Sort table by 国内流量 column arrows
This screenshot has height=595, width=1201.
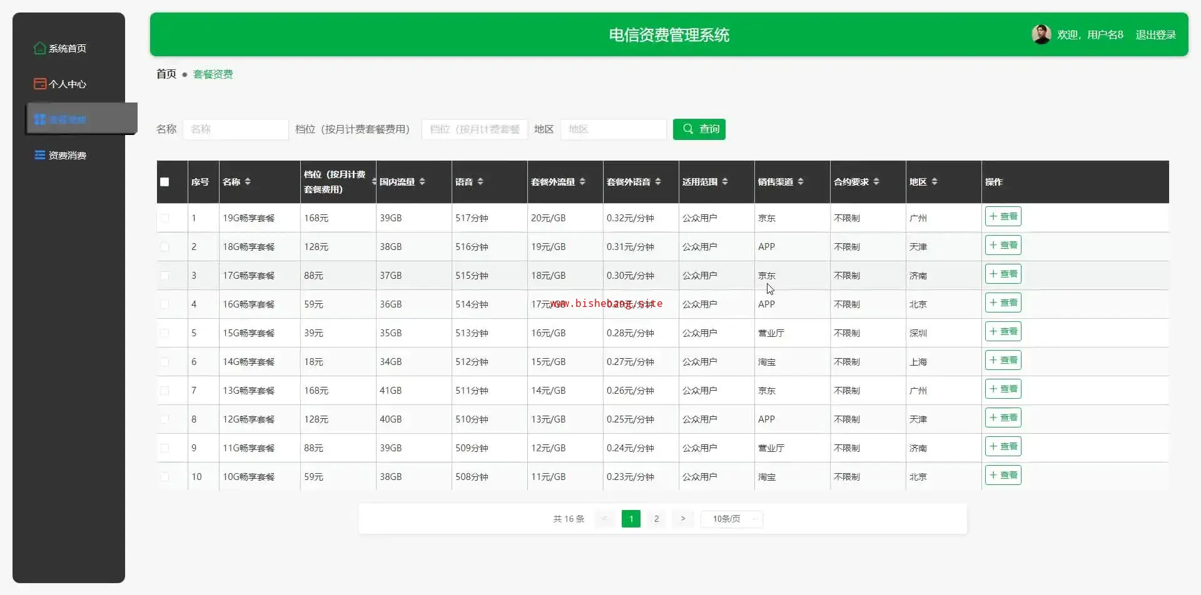tap(422, 182)
